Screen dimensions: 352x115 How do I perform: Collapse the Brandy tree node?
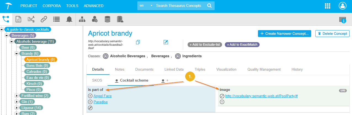(x=17, y=53)
